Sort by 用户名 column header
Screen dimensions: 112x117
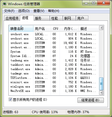point(42,29)
